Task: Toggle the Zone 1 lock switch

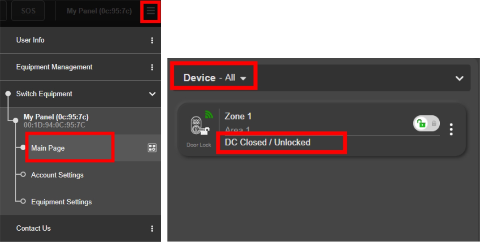Action: [426, 123]
